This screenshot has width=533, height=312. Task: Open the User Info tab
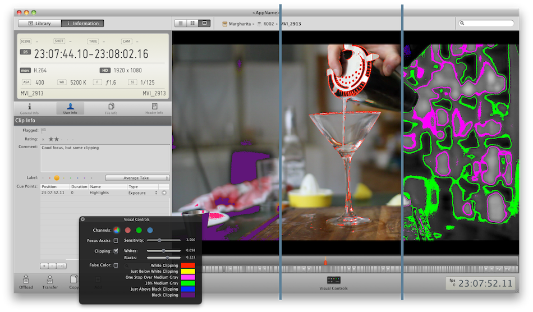70,109
